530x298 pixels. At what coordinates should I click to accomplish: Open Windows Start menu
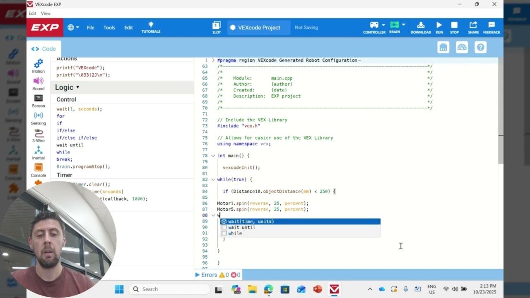119,289
